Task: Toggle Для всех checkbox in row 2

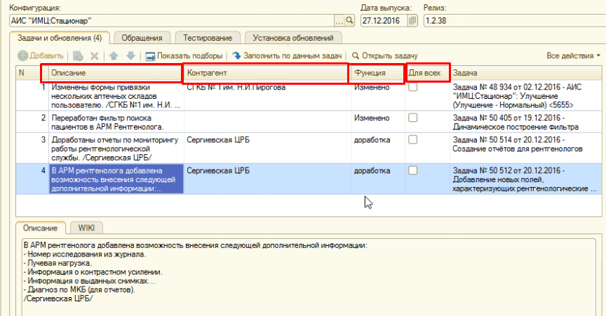Action: click(412, 118)
